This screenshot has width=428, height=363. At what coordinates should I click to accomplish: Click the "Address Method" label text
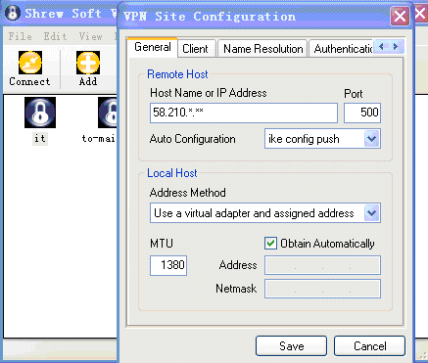pyautogui.click(x=188, y=193)
